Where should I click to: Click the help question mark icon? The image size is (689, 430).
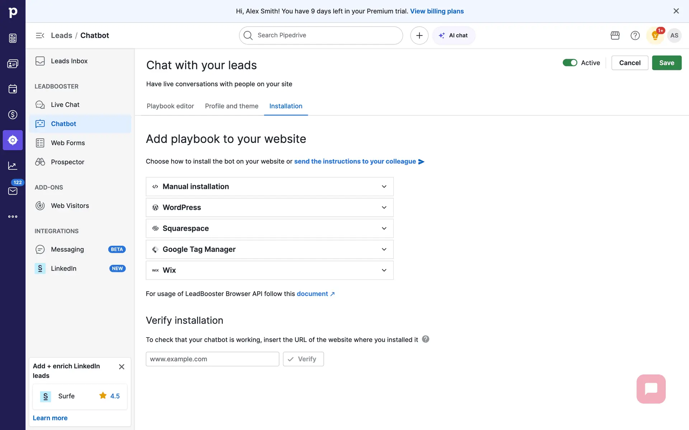tap(635, 35)
